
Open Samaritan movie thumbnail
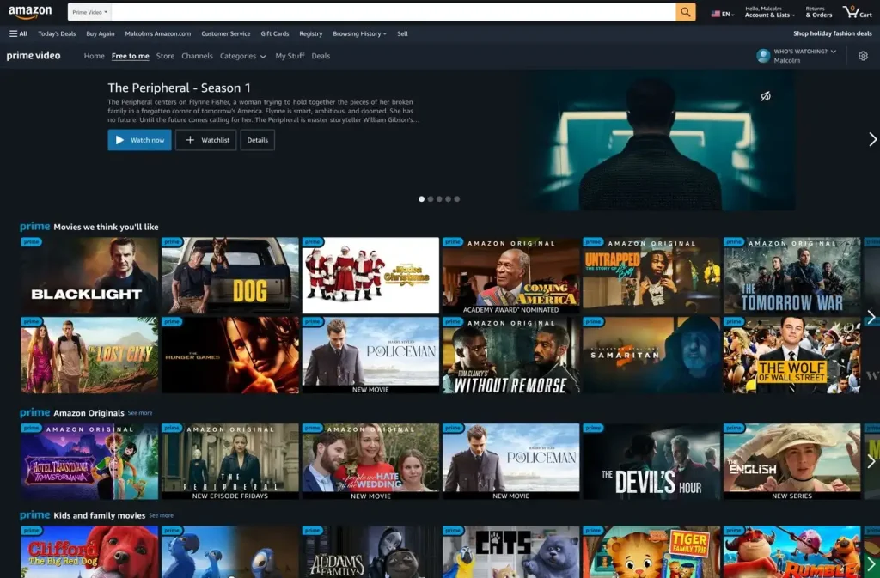(651, 355)
